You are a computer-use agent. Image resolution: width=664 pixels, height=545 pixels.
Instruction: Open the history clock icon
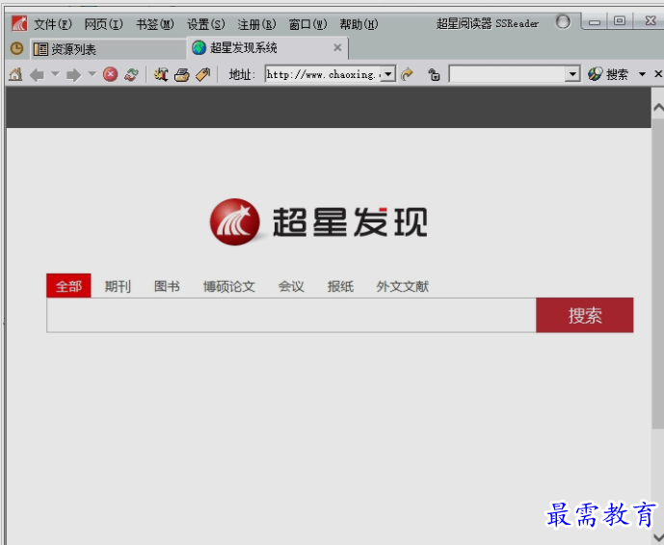coord(16,49)
